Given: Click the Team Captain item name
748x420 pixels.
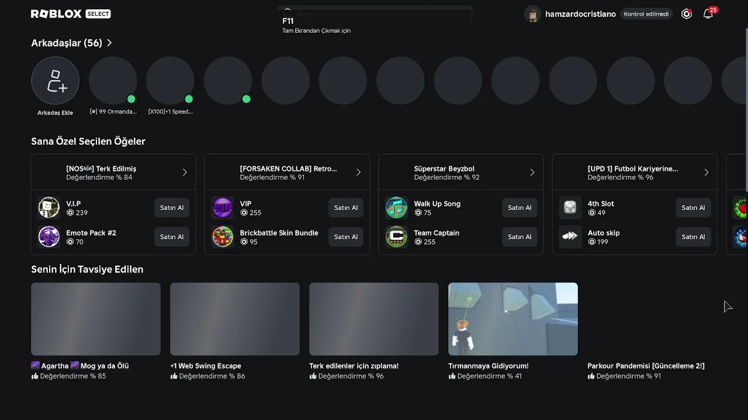Looking at the screenshot, I should coord(437,233).
